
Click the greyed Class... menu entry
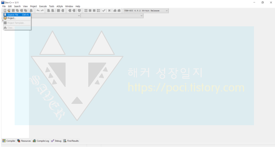[17, 28]
